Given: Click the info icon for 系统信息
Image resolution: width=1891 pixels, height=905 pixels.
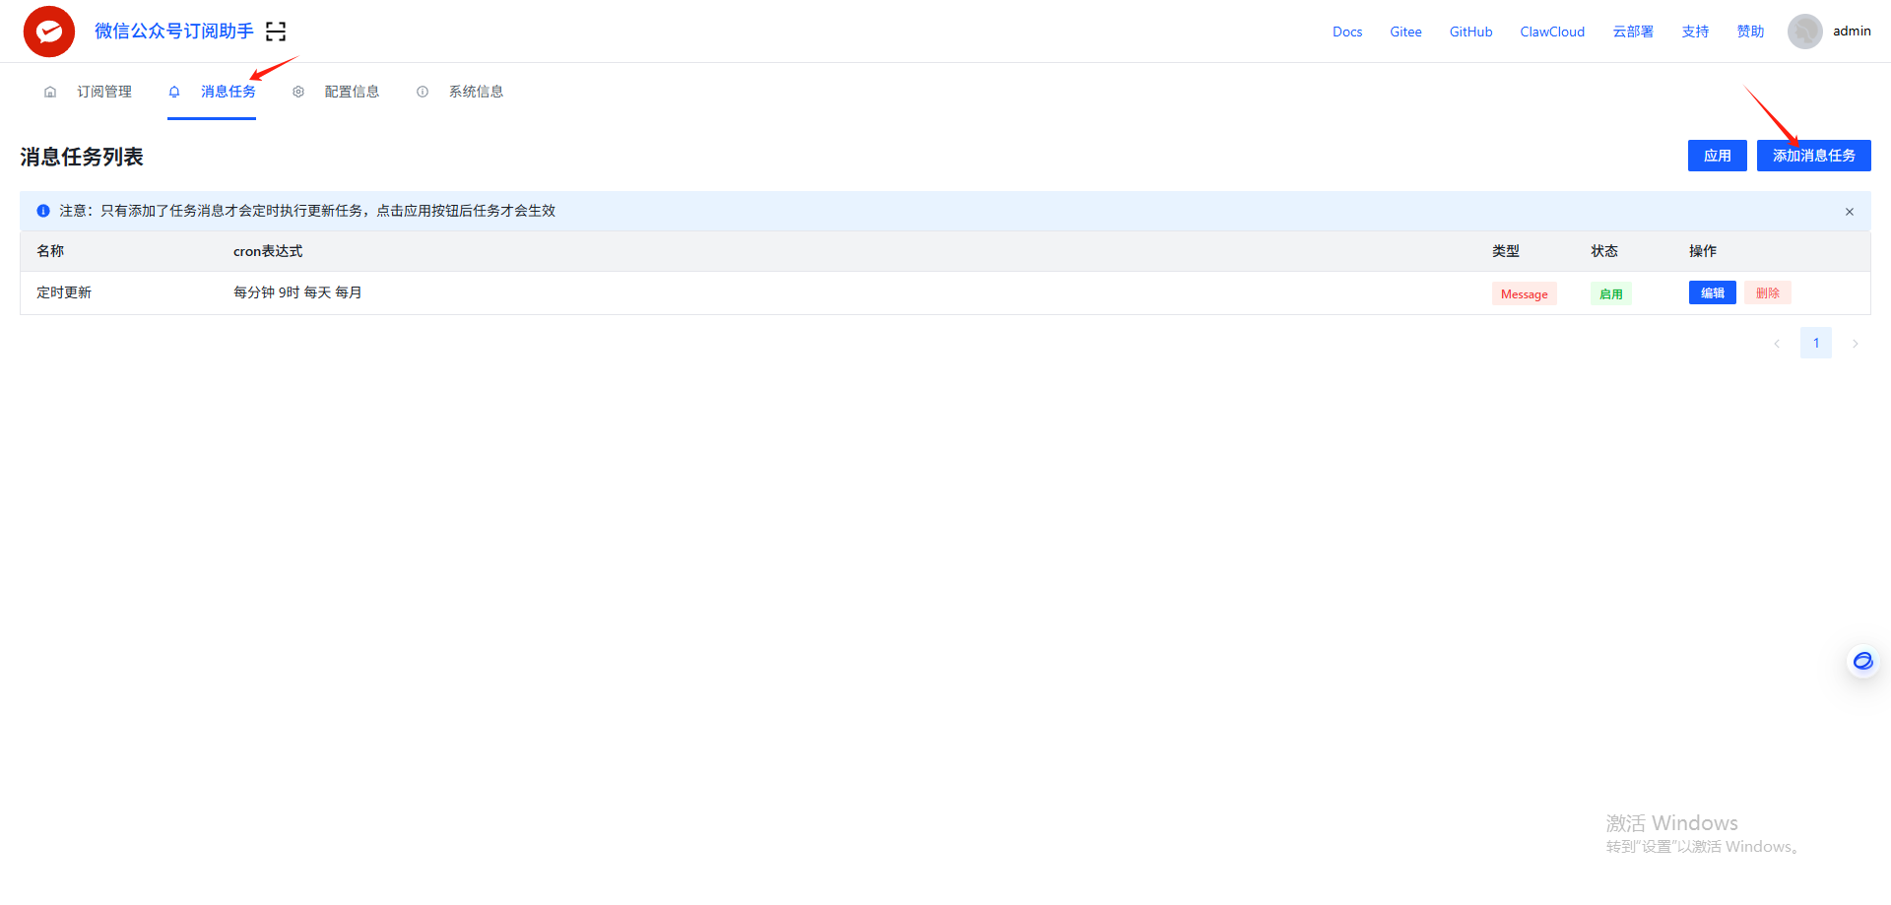Looking at the screenshot, I should tap(423, 92).
